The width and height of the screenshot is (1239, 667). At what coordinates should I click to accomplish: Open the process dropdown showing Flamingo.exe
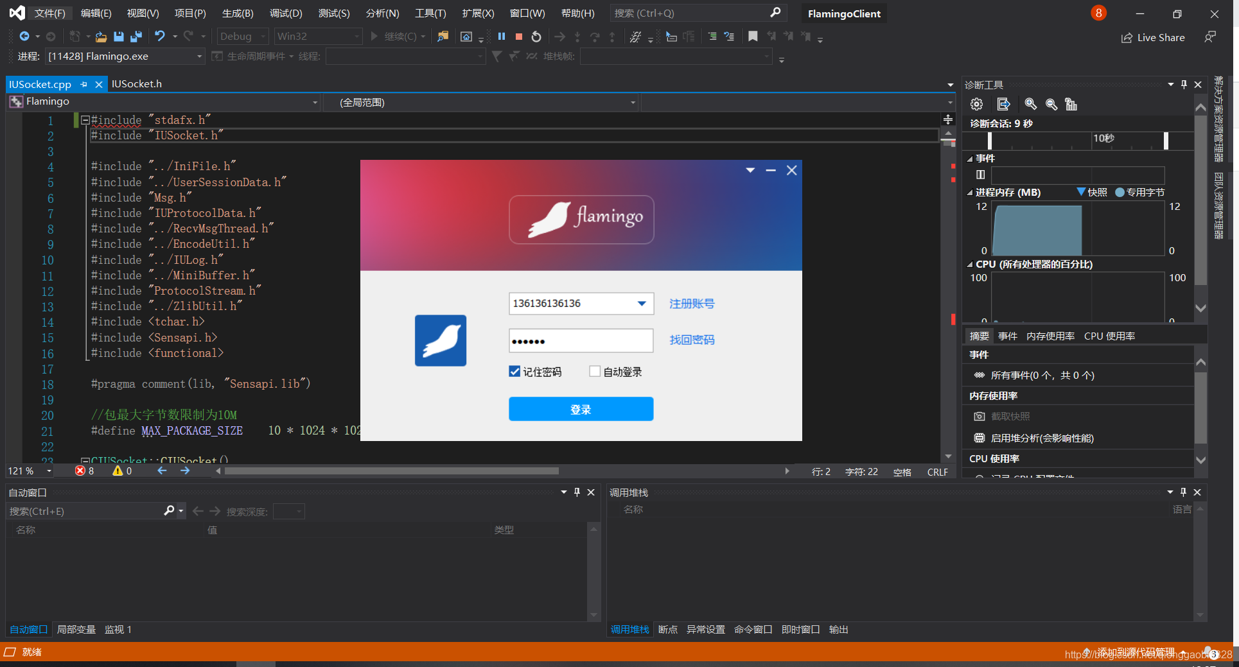point(125,56)
